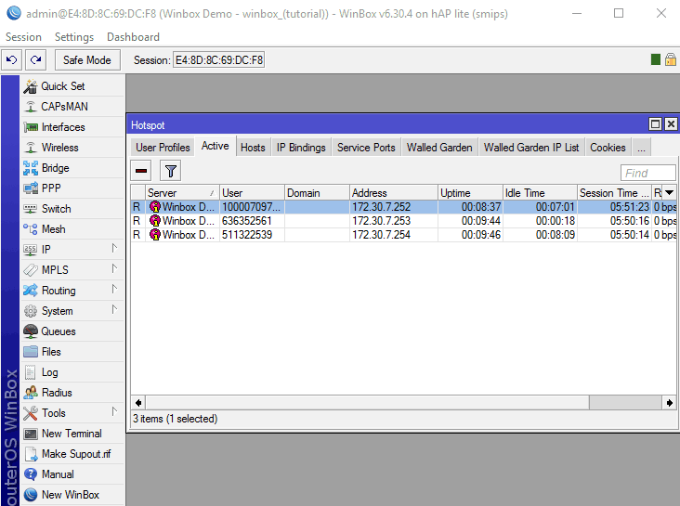This screenshot has height=506, width=680.
Task: Switch to Service Ports tab
Action: (366, 148)
